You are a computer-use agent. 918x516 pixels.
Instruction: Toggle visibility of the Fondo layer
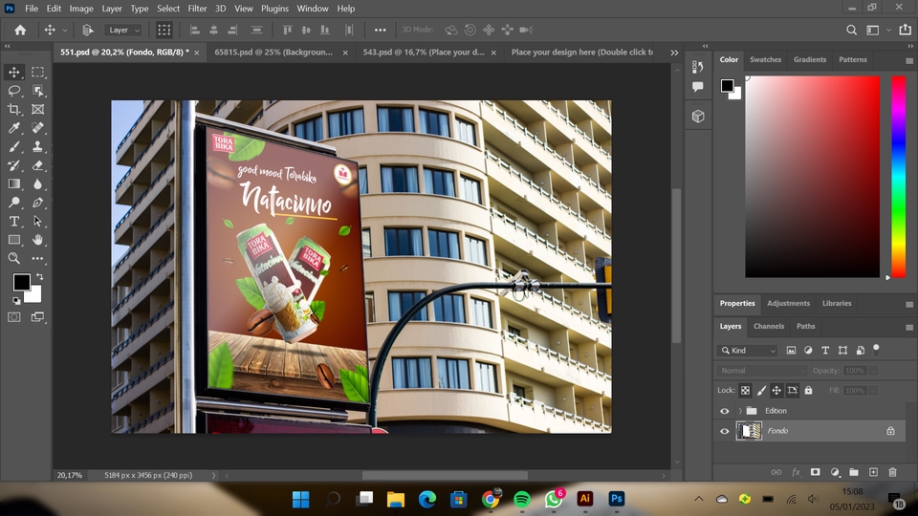click(x=725, y=431)
